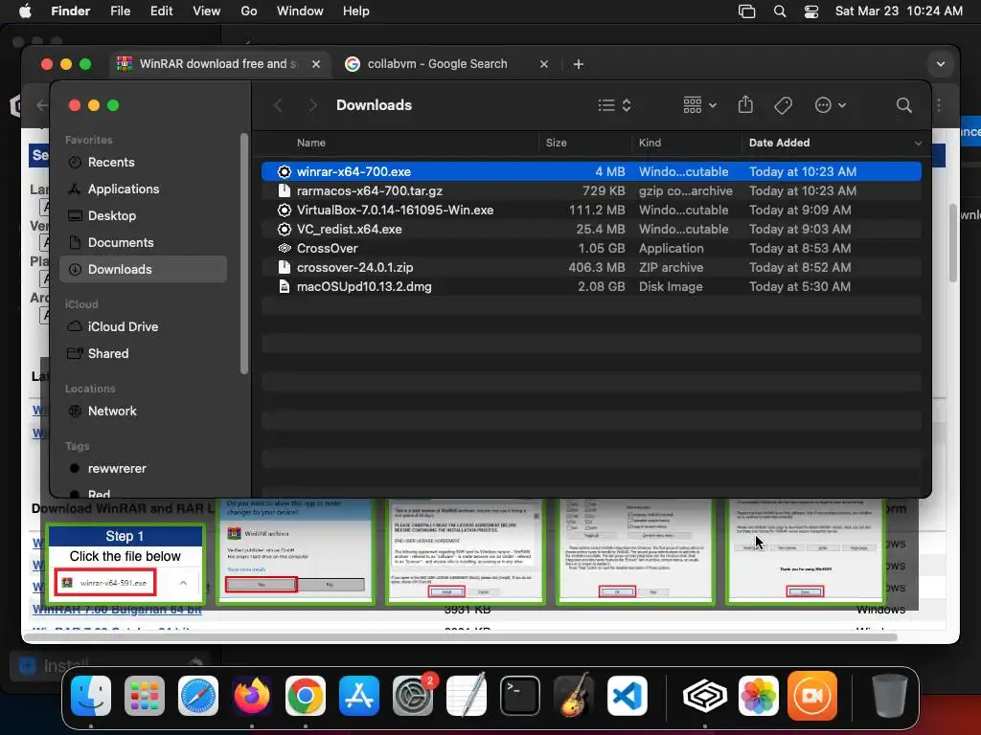Sort files by Size column header

[x=556, y=143]
